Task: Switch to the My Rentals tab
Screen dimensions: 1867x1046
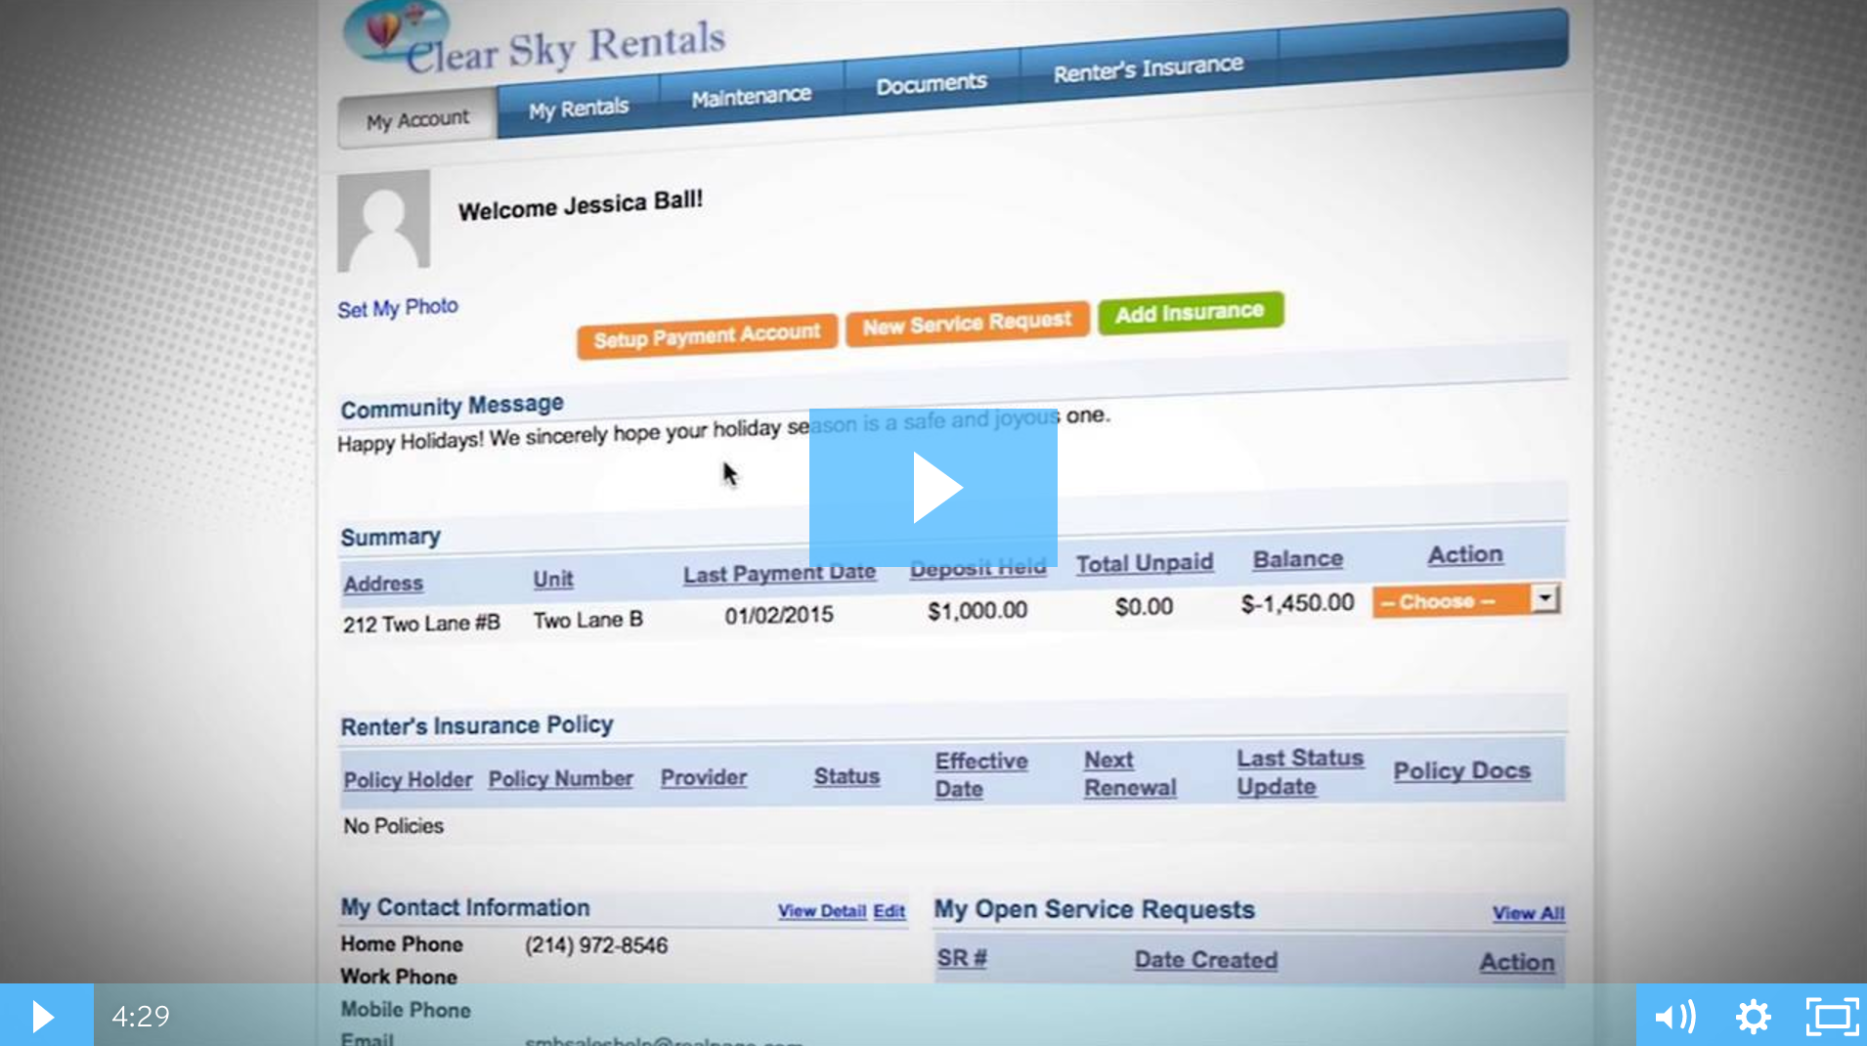Action: [579, 108]
